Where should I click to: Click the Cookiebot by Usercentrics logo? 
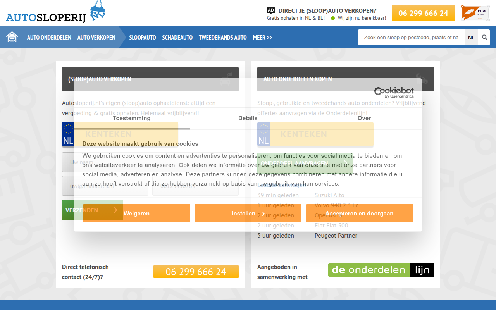(394, 92)
